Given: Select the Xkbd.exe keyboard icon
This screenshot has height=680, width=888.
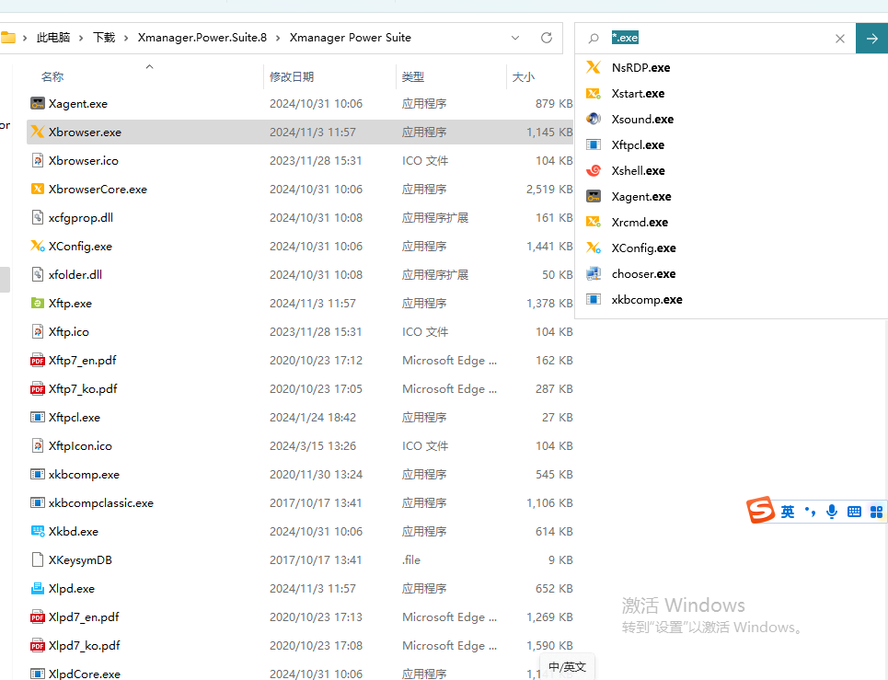Looking at the screenshot, I should pyautogui.click(x=38, y=531).
